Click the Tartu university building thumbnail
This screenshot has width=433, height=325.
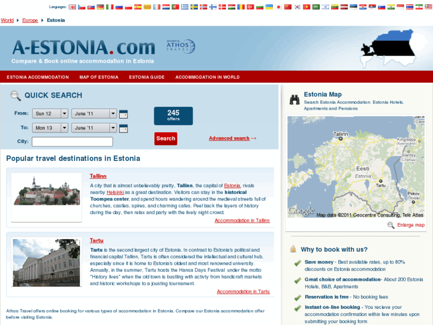pyautogui.click(x=46, y=262)
